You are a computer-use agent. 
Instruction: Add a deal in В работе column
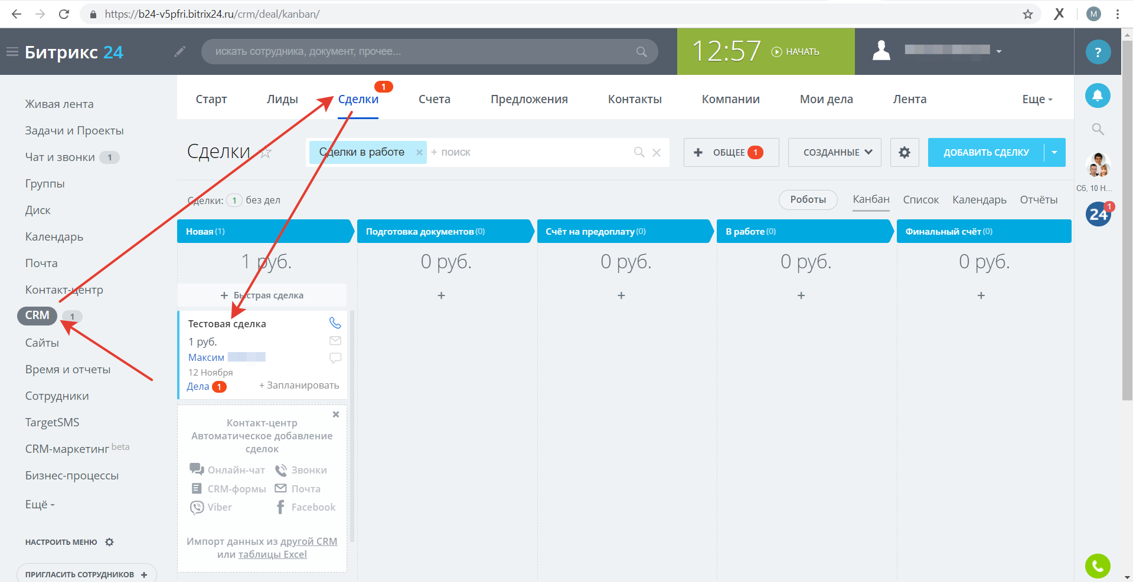[x=801, y=295]
